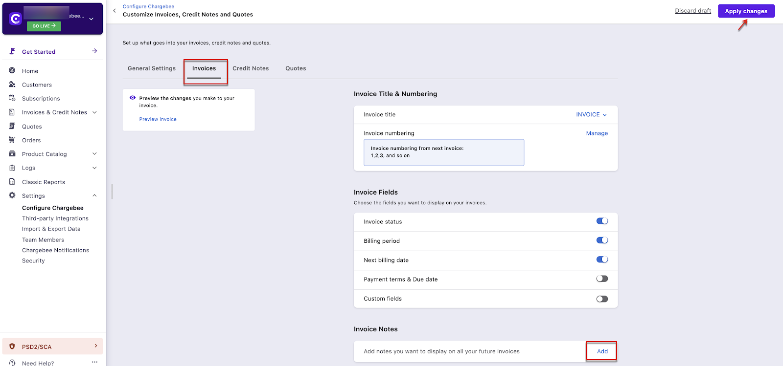Select Import & Export Data under Settings
This screenshot has width=783, height=366.
tap(51, 229)
